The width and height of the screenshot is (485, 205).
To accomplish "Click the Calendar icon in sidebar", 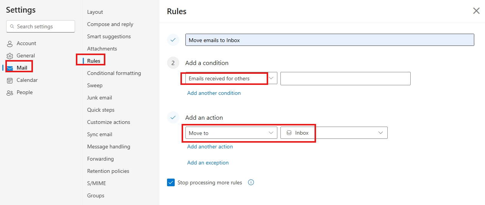I will click(10, 80).
